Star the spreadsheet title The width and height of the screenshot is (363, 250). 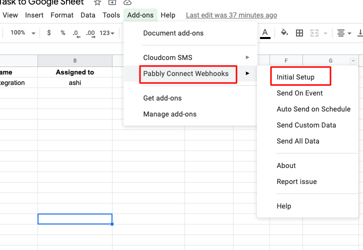[97, 2]
